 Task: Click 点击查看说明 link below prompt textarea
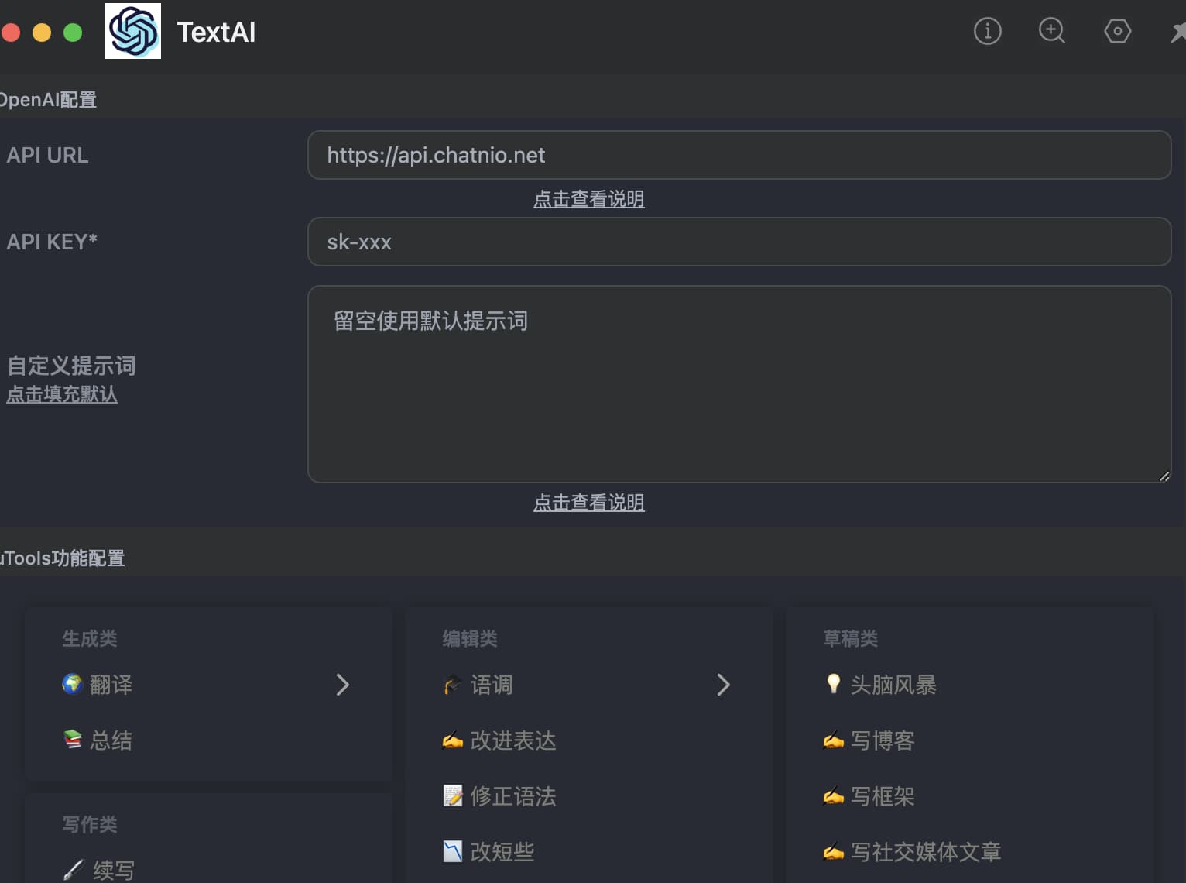coord(588,503)
